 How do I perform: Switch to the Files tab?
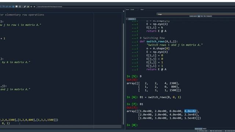[x=205, y=16]
